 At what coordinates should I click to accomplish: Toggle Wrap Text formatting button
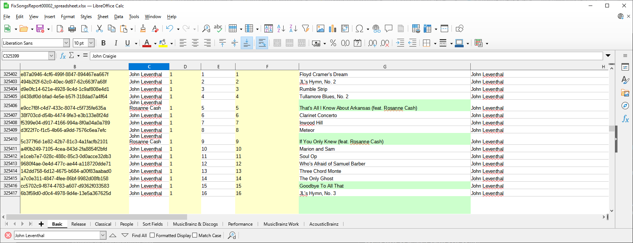click(262, 43)
